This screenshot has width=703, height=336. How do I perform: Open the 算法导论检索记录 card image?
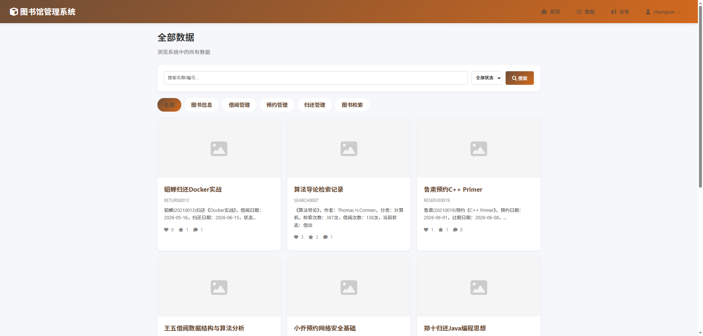point(349,148)
